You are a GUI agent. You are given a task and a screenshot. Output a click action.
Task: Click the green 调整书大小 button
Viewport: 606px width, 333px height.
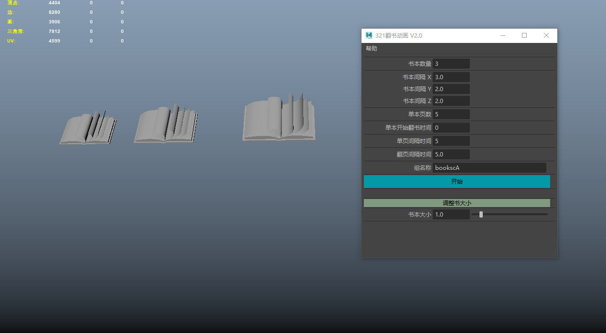coord(457,203)
